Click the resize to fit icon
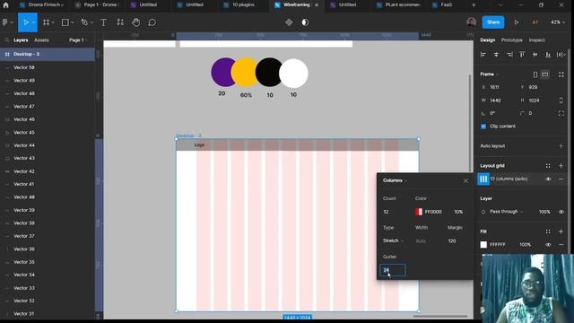The width and height of the screenshot is (574, 323). pos(561,74)
